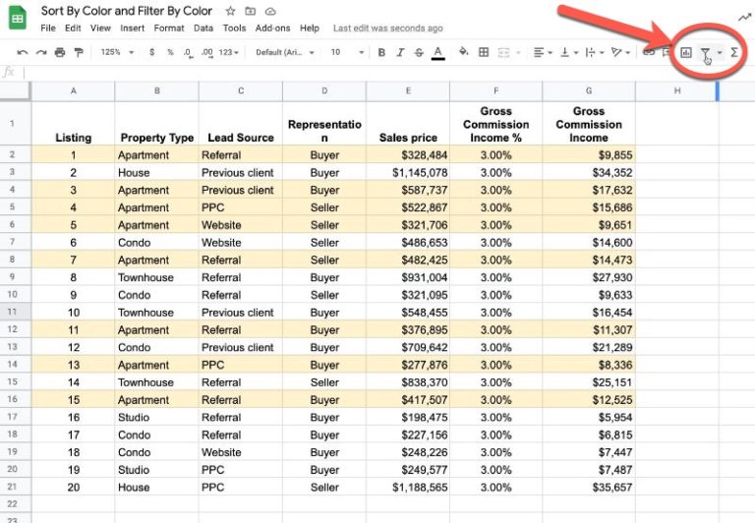755x523 pixels.
Task: Open the vertical align dropdown
Action: 568,52
